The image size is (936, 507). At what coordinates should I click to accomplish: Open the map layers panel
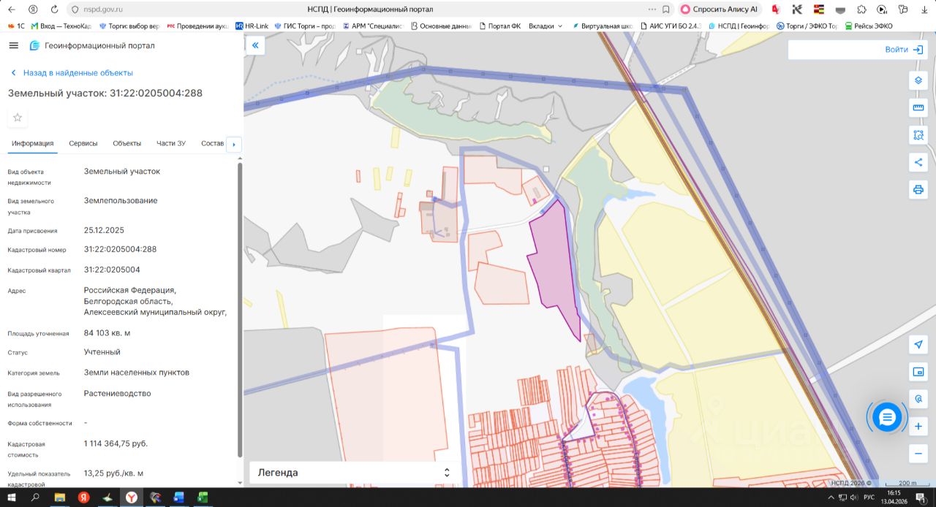point(918,80)
